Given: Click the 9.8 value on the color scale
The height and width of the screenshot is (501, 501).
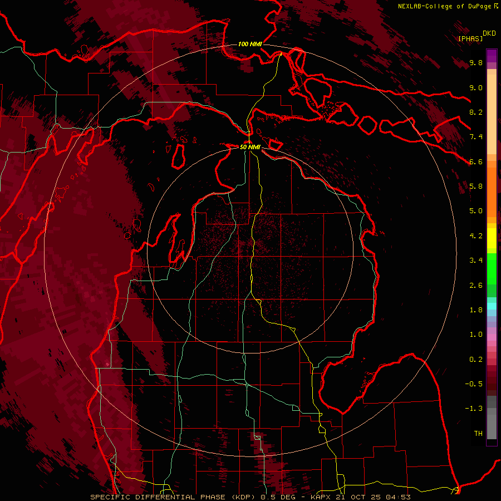Looking at the screenshot, I should (476, 63).
